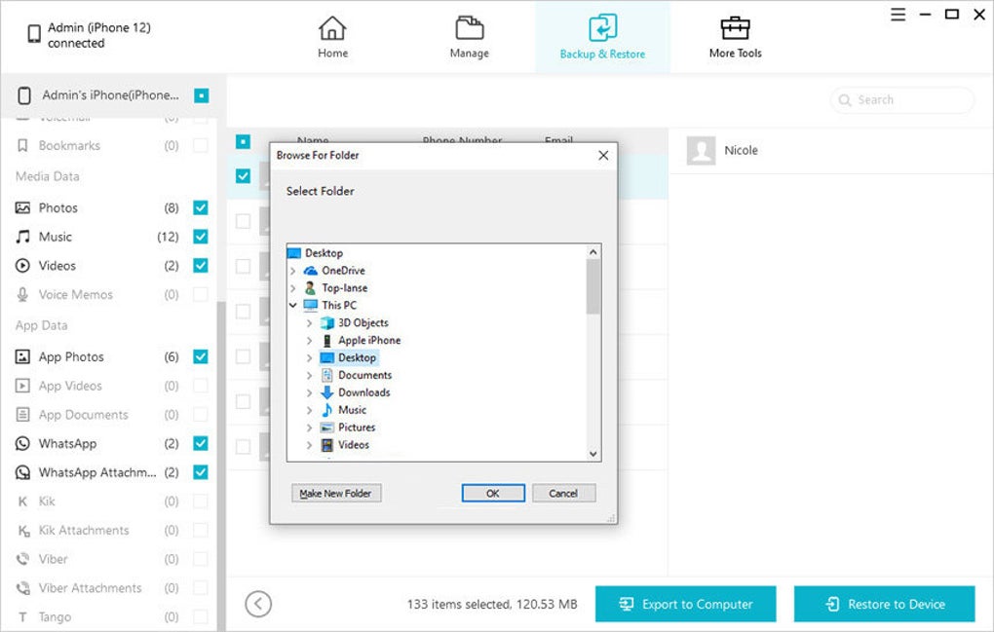Screen dimensions: 994x632
Task: Expand the Documents folder node
Action: click(309, 375)
